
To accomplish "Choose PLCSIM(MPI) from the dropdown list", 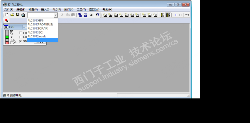I will coord(43,20).
